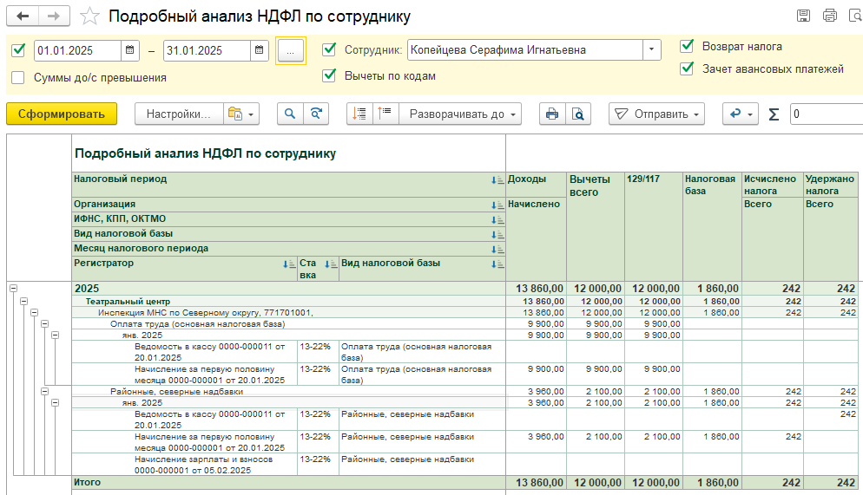Click the period selection '...' button
The width and height of the screenshot is (863, 495).
click(x=291, y=50)
